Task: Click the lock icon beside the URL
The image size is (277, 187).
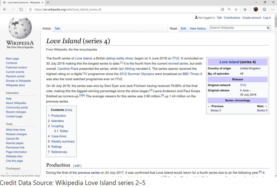Action: (30, 9)
